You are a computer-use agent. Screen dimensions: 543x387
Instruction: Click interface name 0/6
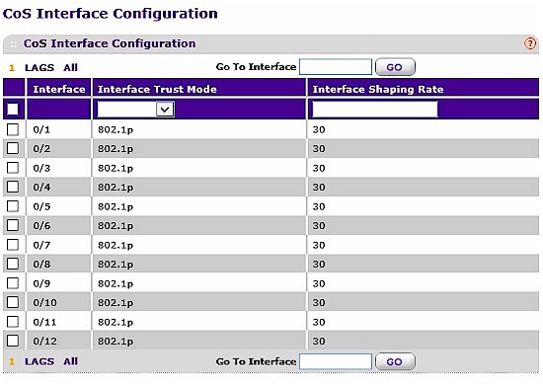point(41,226)
